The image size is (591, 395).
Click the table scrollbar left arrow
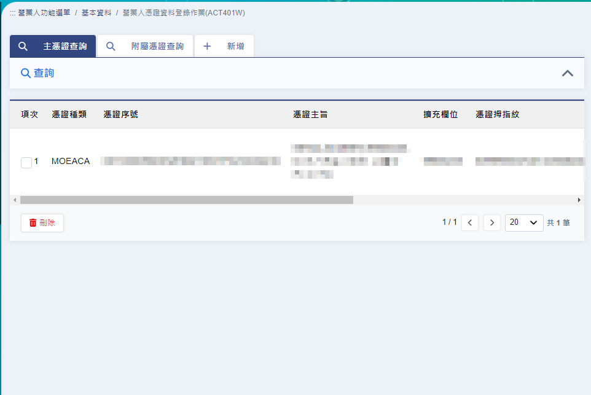15,200
